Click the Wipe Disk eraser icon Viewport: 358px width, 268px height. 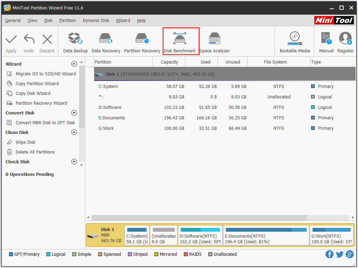point(9,142)
